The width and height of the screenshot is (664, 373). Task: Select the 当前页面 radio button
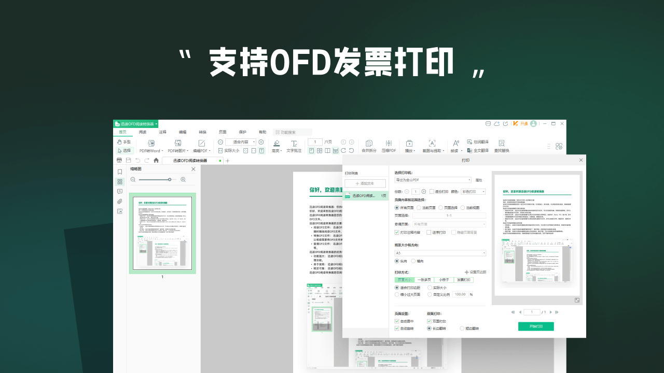point(419,208)
